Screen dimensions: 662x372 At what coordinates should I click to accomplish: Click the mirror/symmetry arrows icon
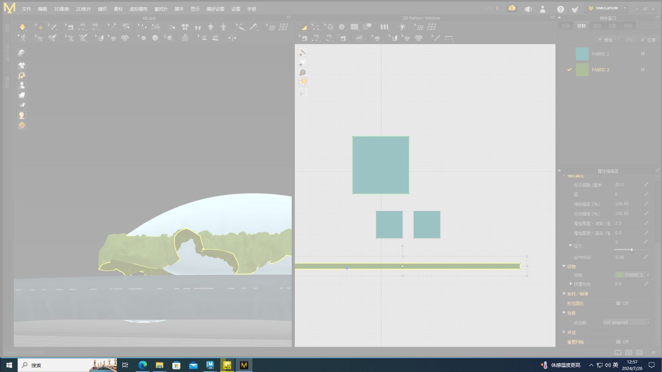coord(232,38)
